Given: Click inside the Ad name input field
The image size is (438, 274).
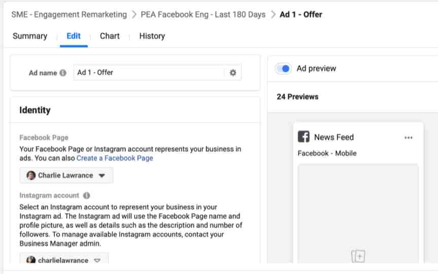Looking at the screenshot, I should pos(150,72).
